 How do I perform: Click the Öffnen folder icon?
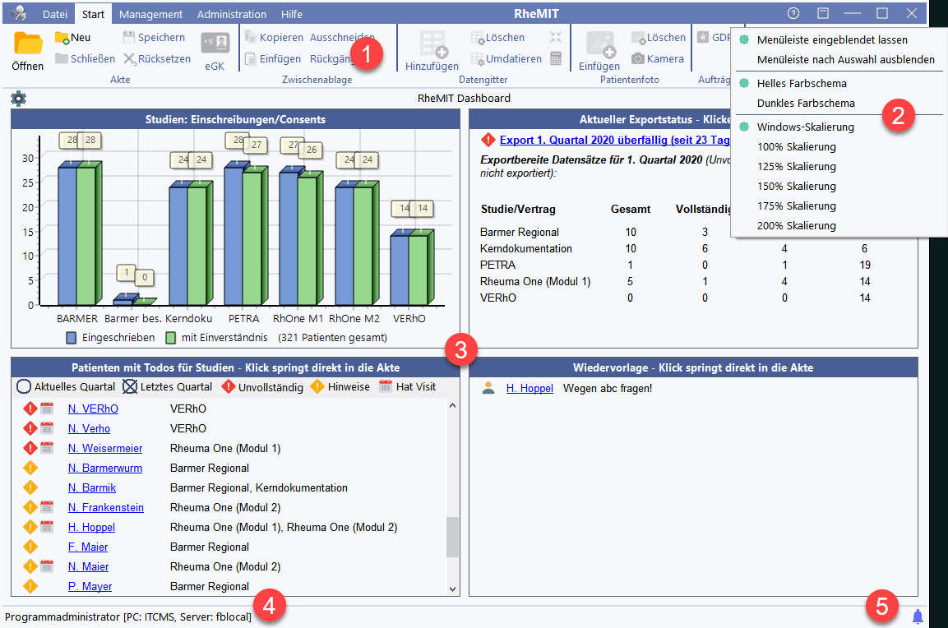(28, 44)
